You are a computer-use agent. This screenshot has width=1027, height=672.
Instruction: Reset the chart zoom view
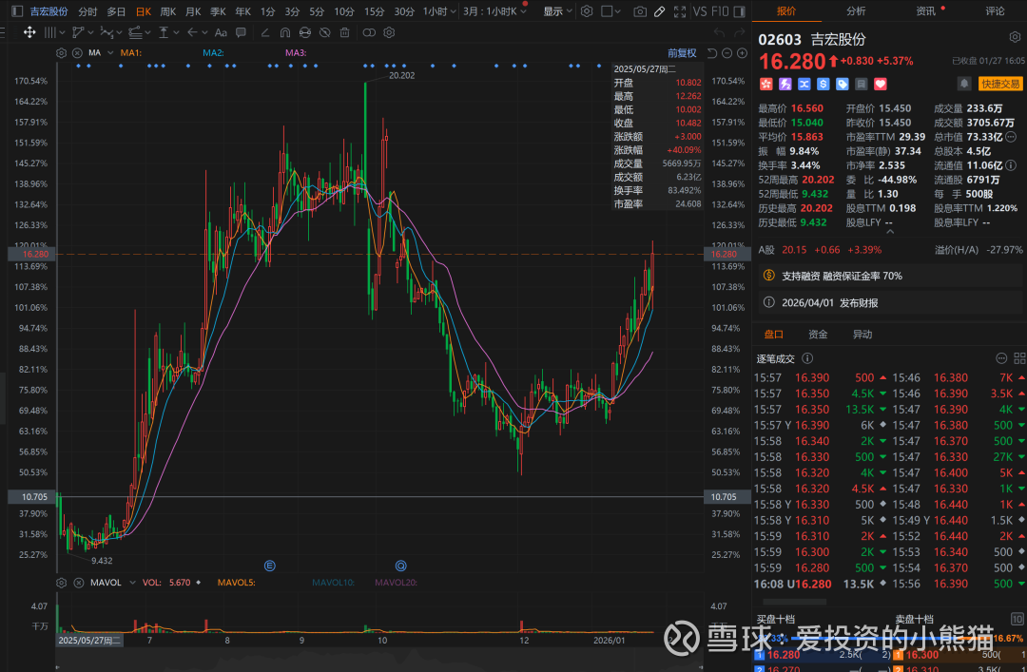(x=712, y=53)
